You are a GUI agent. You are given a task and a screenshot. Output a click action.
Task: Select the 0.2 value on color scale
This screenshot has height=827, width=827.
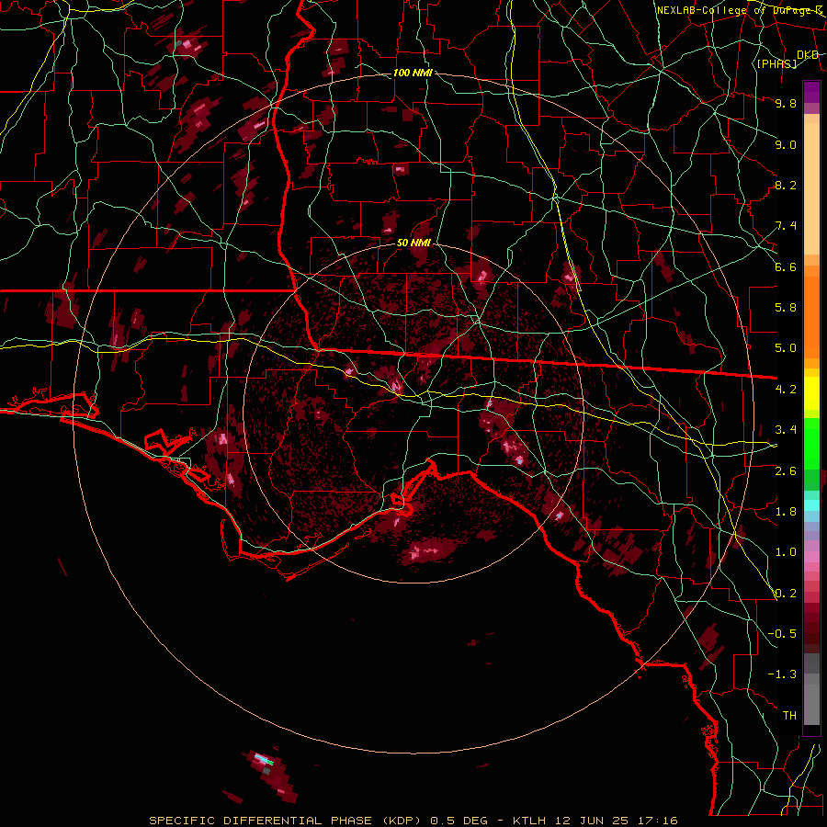coord(786,594)
